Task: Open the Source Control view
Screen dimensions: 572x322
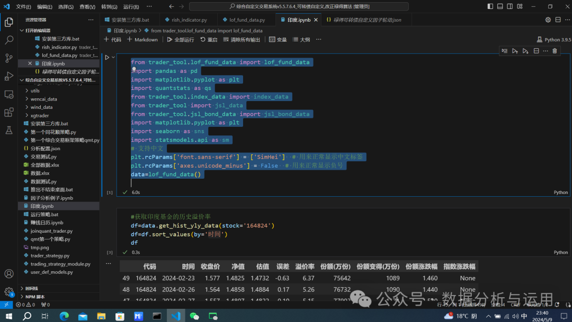Action: (9, 58)
